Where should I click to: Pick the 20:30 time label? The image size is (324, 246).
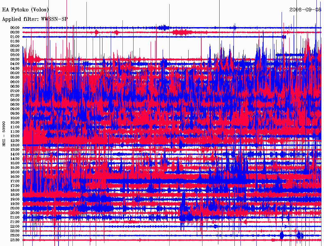[x=15, y=213]
